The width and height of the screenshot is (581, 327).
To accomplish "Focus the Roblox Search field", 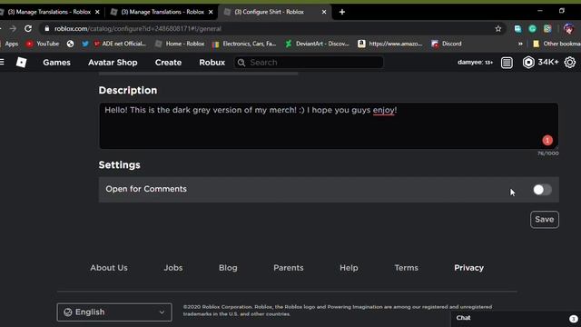I will 309,63.
